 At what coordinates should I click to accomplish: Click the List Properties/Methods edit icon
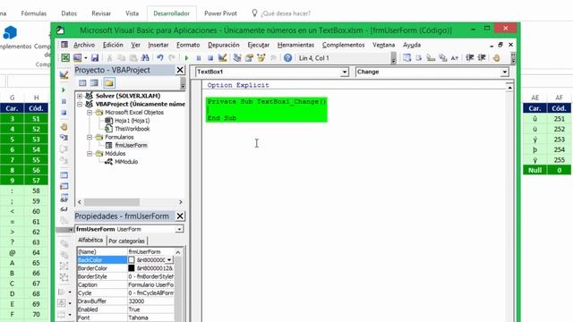click(406, 57)
